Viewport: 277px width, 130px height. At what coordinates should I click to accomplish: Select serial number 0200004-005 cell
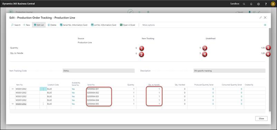(98, 104)
